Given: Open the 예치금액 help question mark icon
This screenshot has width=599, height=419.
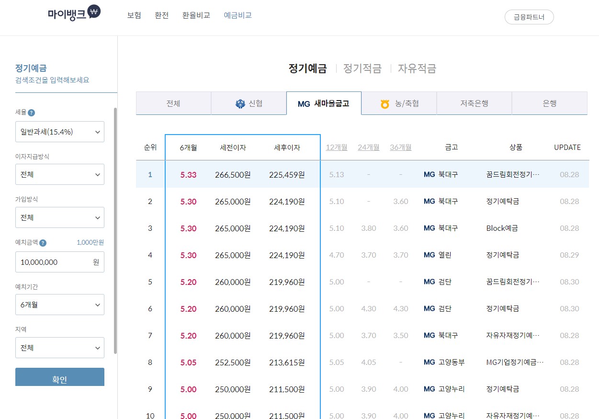Looking at the screenshot, I should tap(44, 243).
